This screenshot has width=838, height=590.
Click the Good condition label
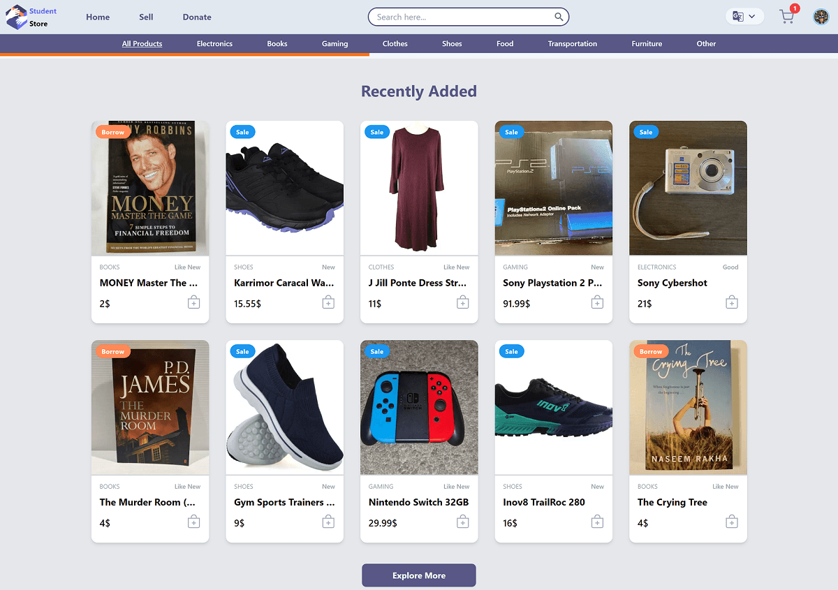tap(730, 267)
